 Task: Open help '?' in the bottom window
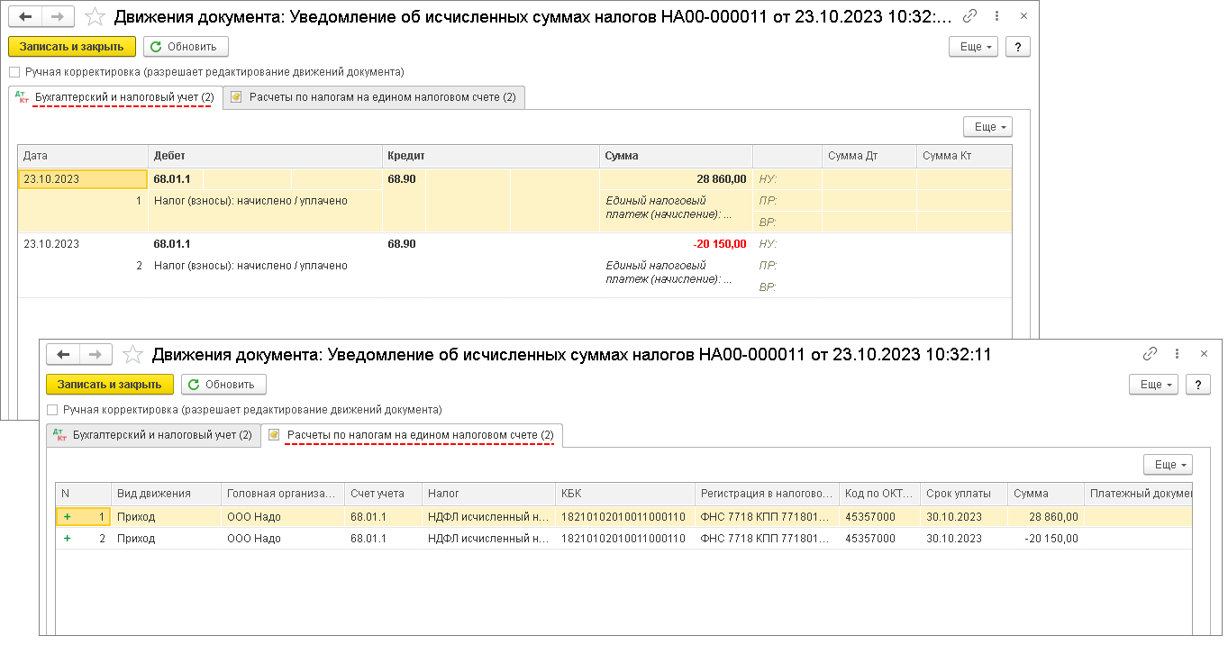tap(1197, 385)
